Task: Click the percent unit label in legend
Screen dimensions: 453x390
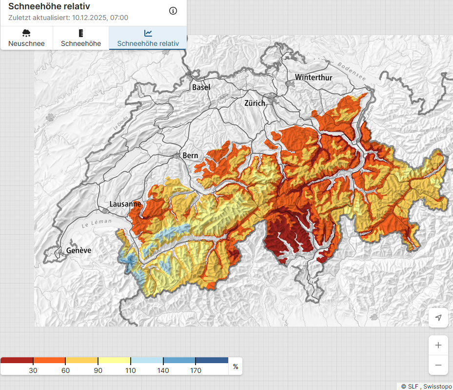Action: (x=236, y=367)
